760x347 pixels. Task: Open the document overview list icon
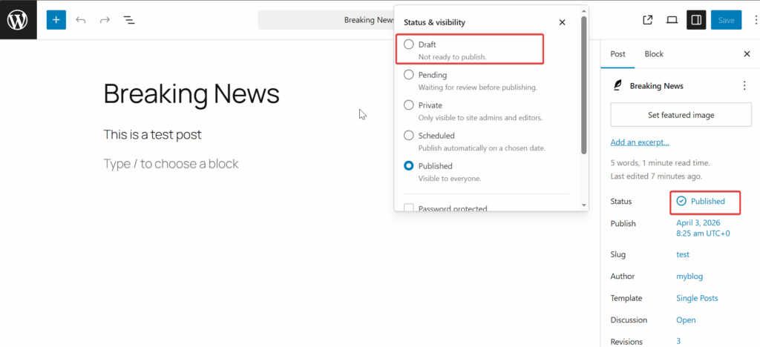pyautogui.click(x=128, y=20)
